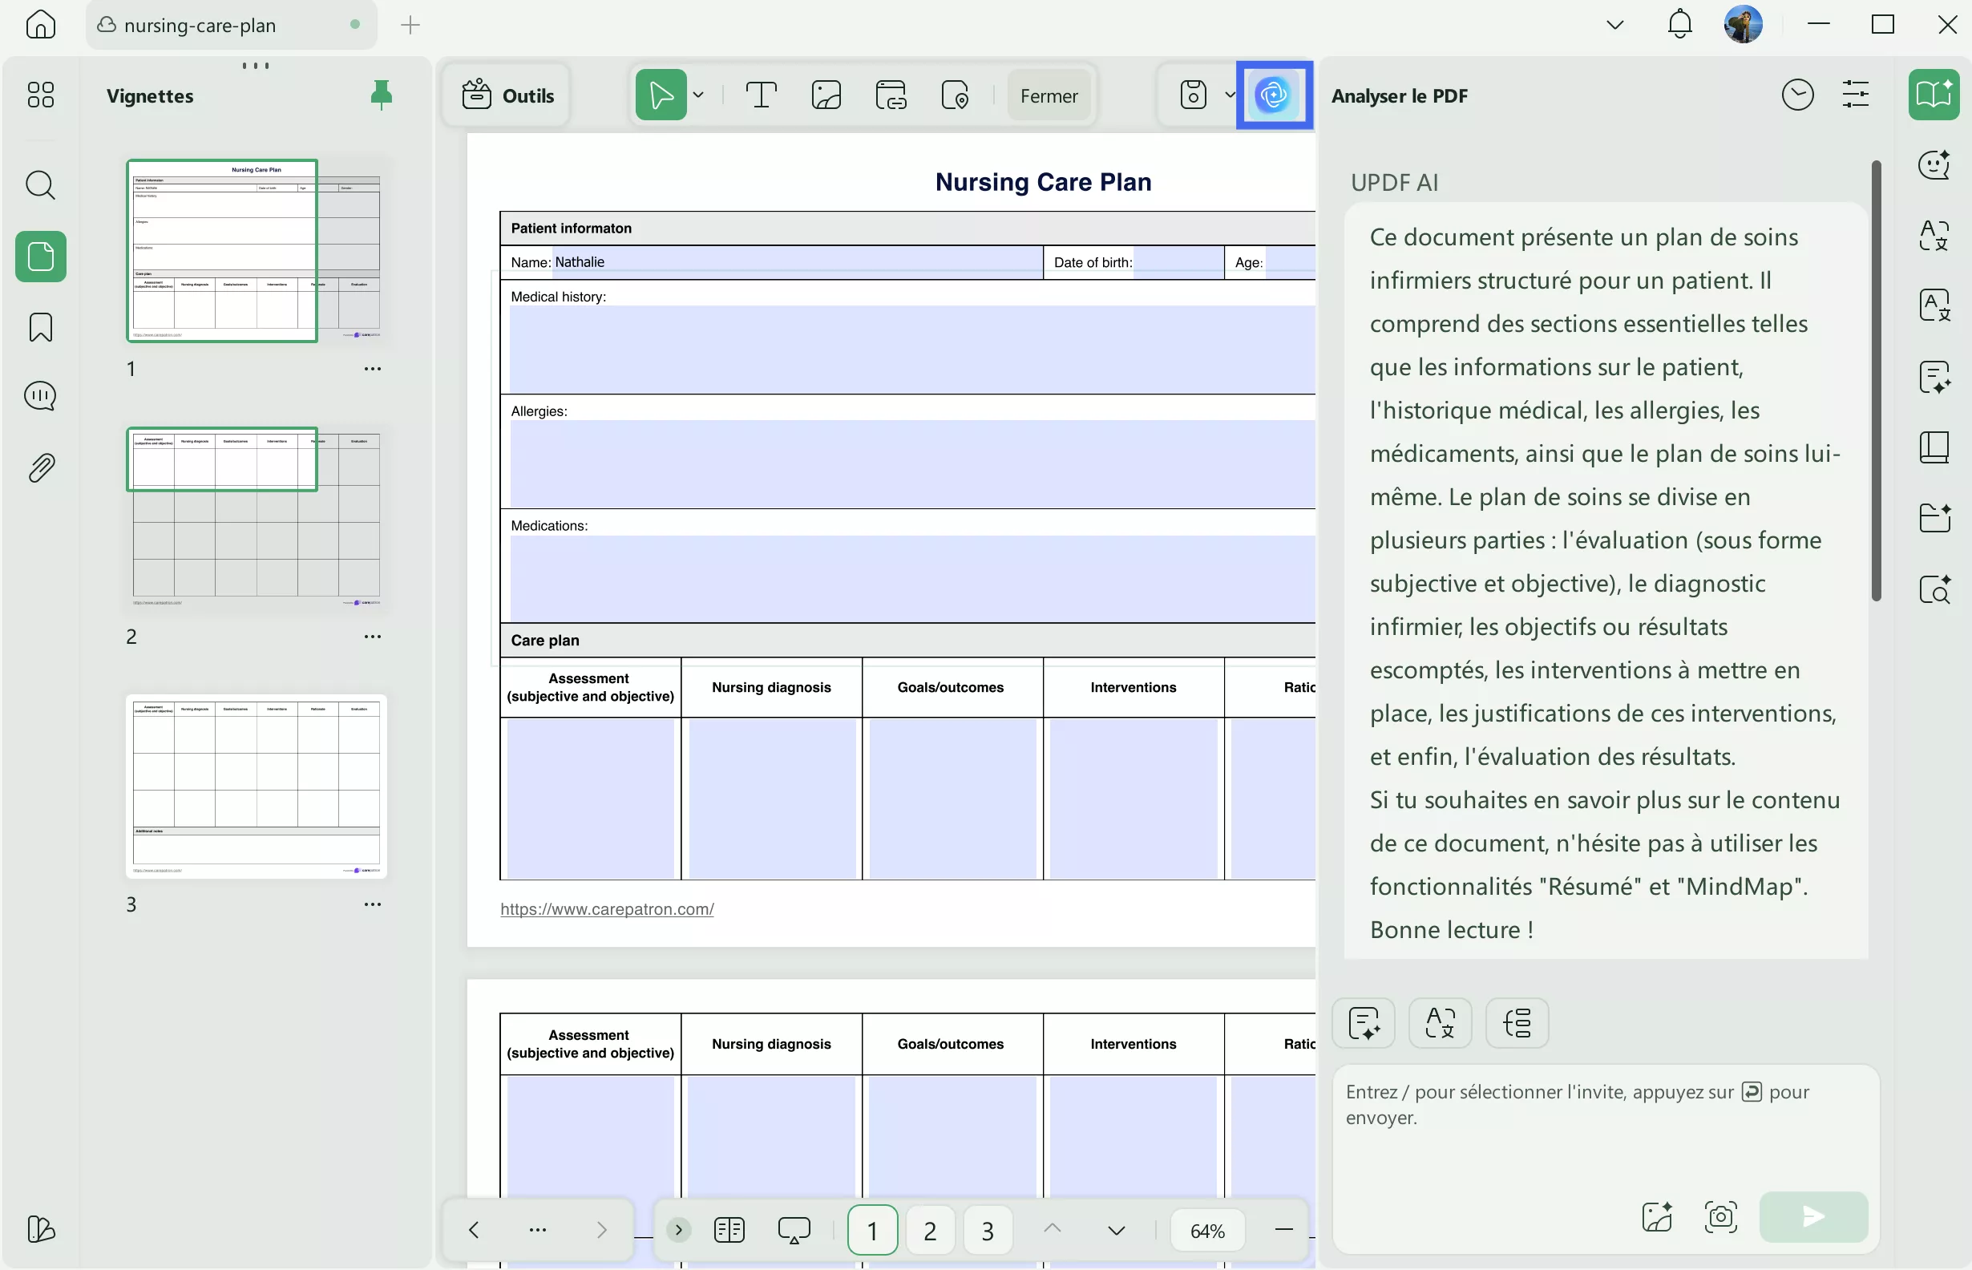Screen dimensions: 1972x1270
Task: Send the AI chat message
Action: pyautogui.click(x=1813, y=1216)
